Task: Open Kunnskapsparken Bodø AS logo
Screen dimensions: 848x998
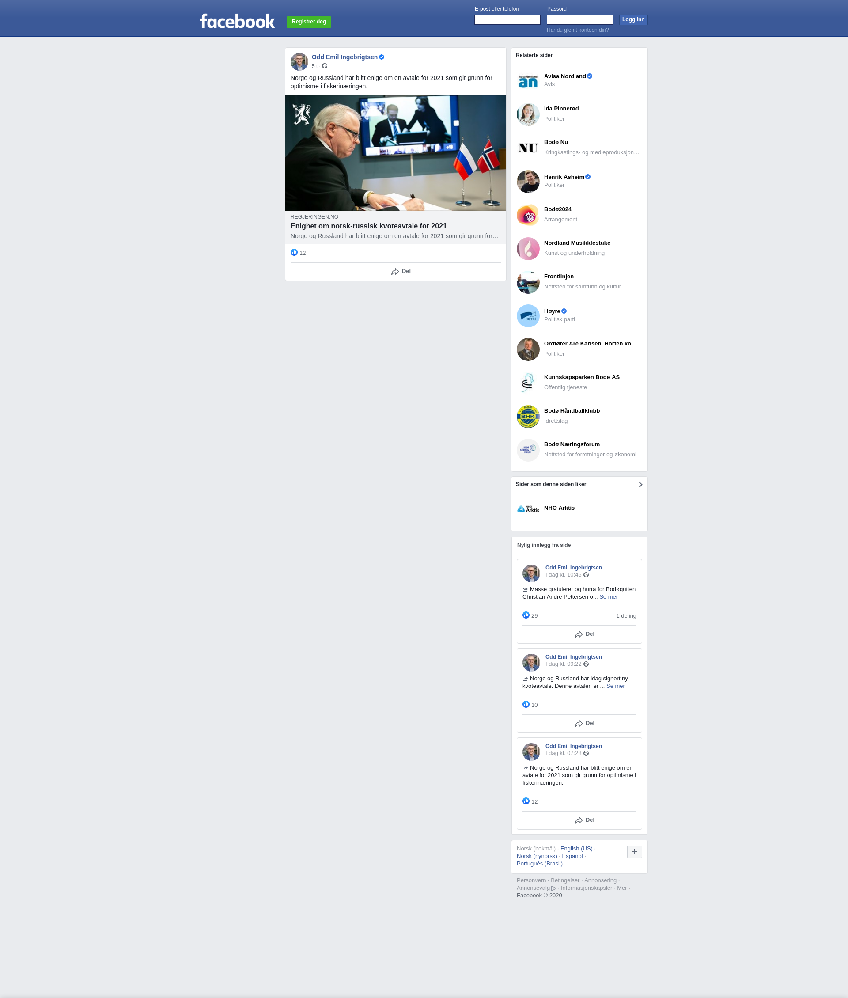Action: pos(528,383)
